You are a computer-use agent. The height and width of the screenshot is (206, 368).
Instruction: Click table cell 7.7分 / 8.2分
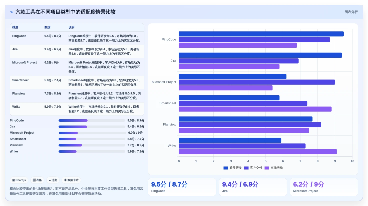tap(53, 93)
